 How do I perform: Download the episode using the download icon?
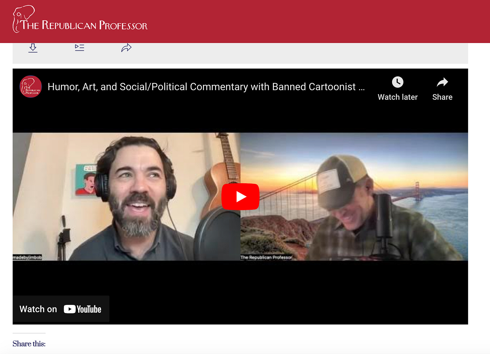pos(33,48)
